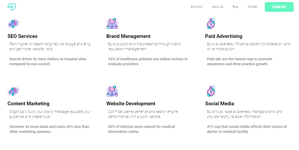Click the megaphone icon above Content Marketing
This screenshot has height=150, width=299.
(x=13, y=91)
